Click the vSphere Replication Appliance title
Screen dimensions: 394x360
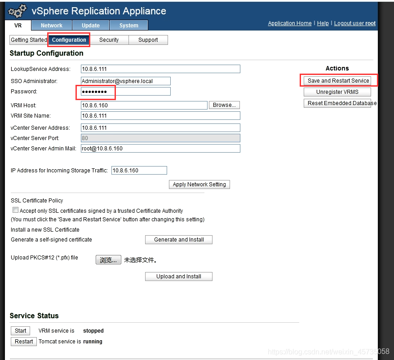99,11
